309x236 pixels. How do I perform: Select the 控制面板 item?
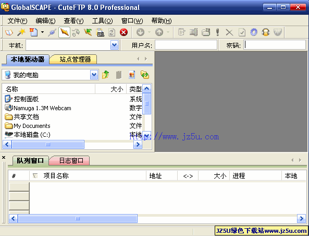pos(26,99)
